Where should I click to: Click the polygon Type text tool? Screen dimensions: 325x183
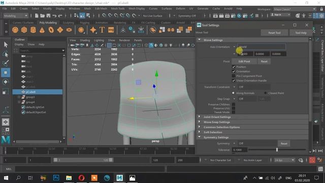point(102,30)
